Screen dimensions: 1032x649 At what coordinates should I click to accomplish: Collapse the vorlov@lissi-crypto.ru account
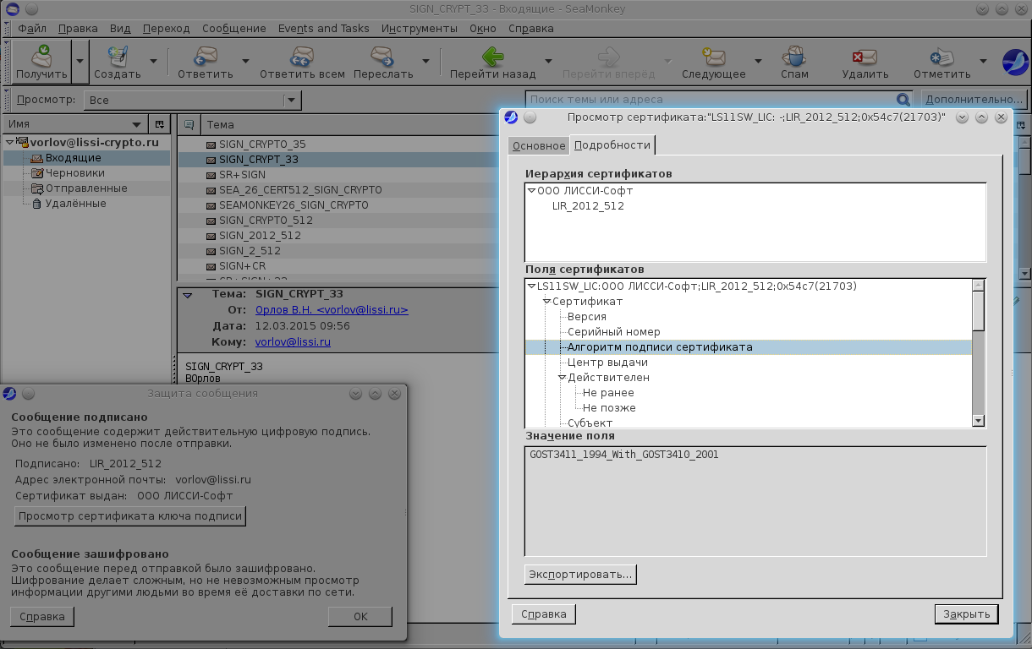point(8,142)
